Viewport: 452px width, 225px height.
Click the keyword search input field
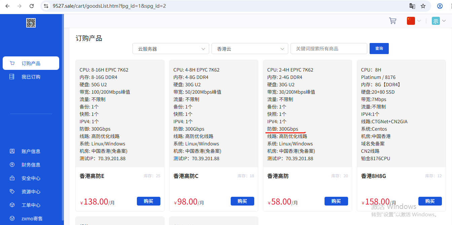pos(329,49)
